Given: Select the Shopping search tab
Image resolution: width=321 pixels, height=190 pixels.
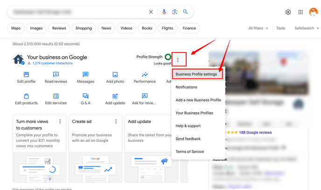Looking at the screenshot, I should (x=84, y=28).
